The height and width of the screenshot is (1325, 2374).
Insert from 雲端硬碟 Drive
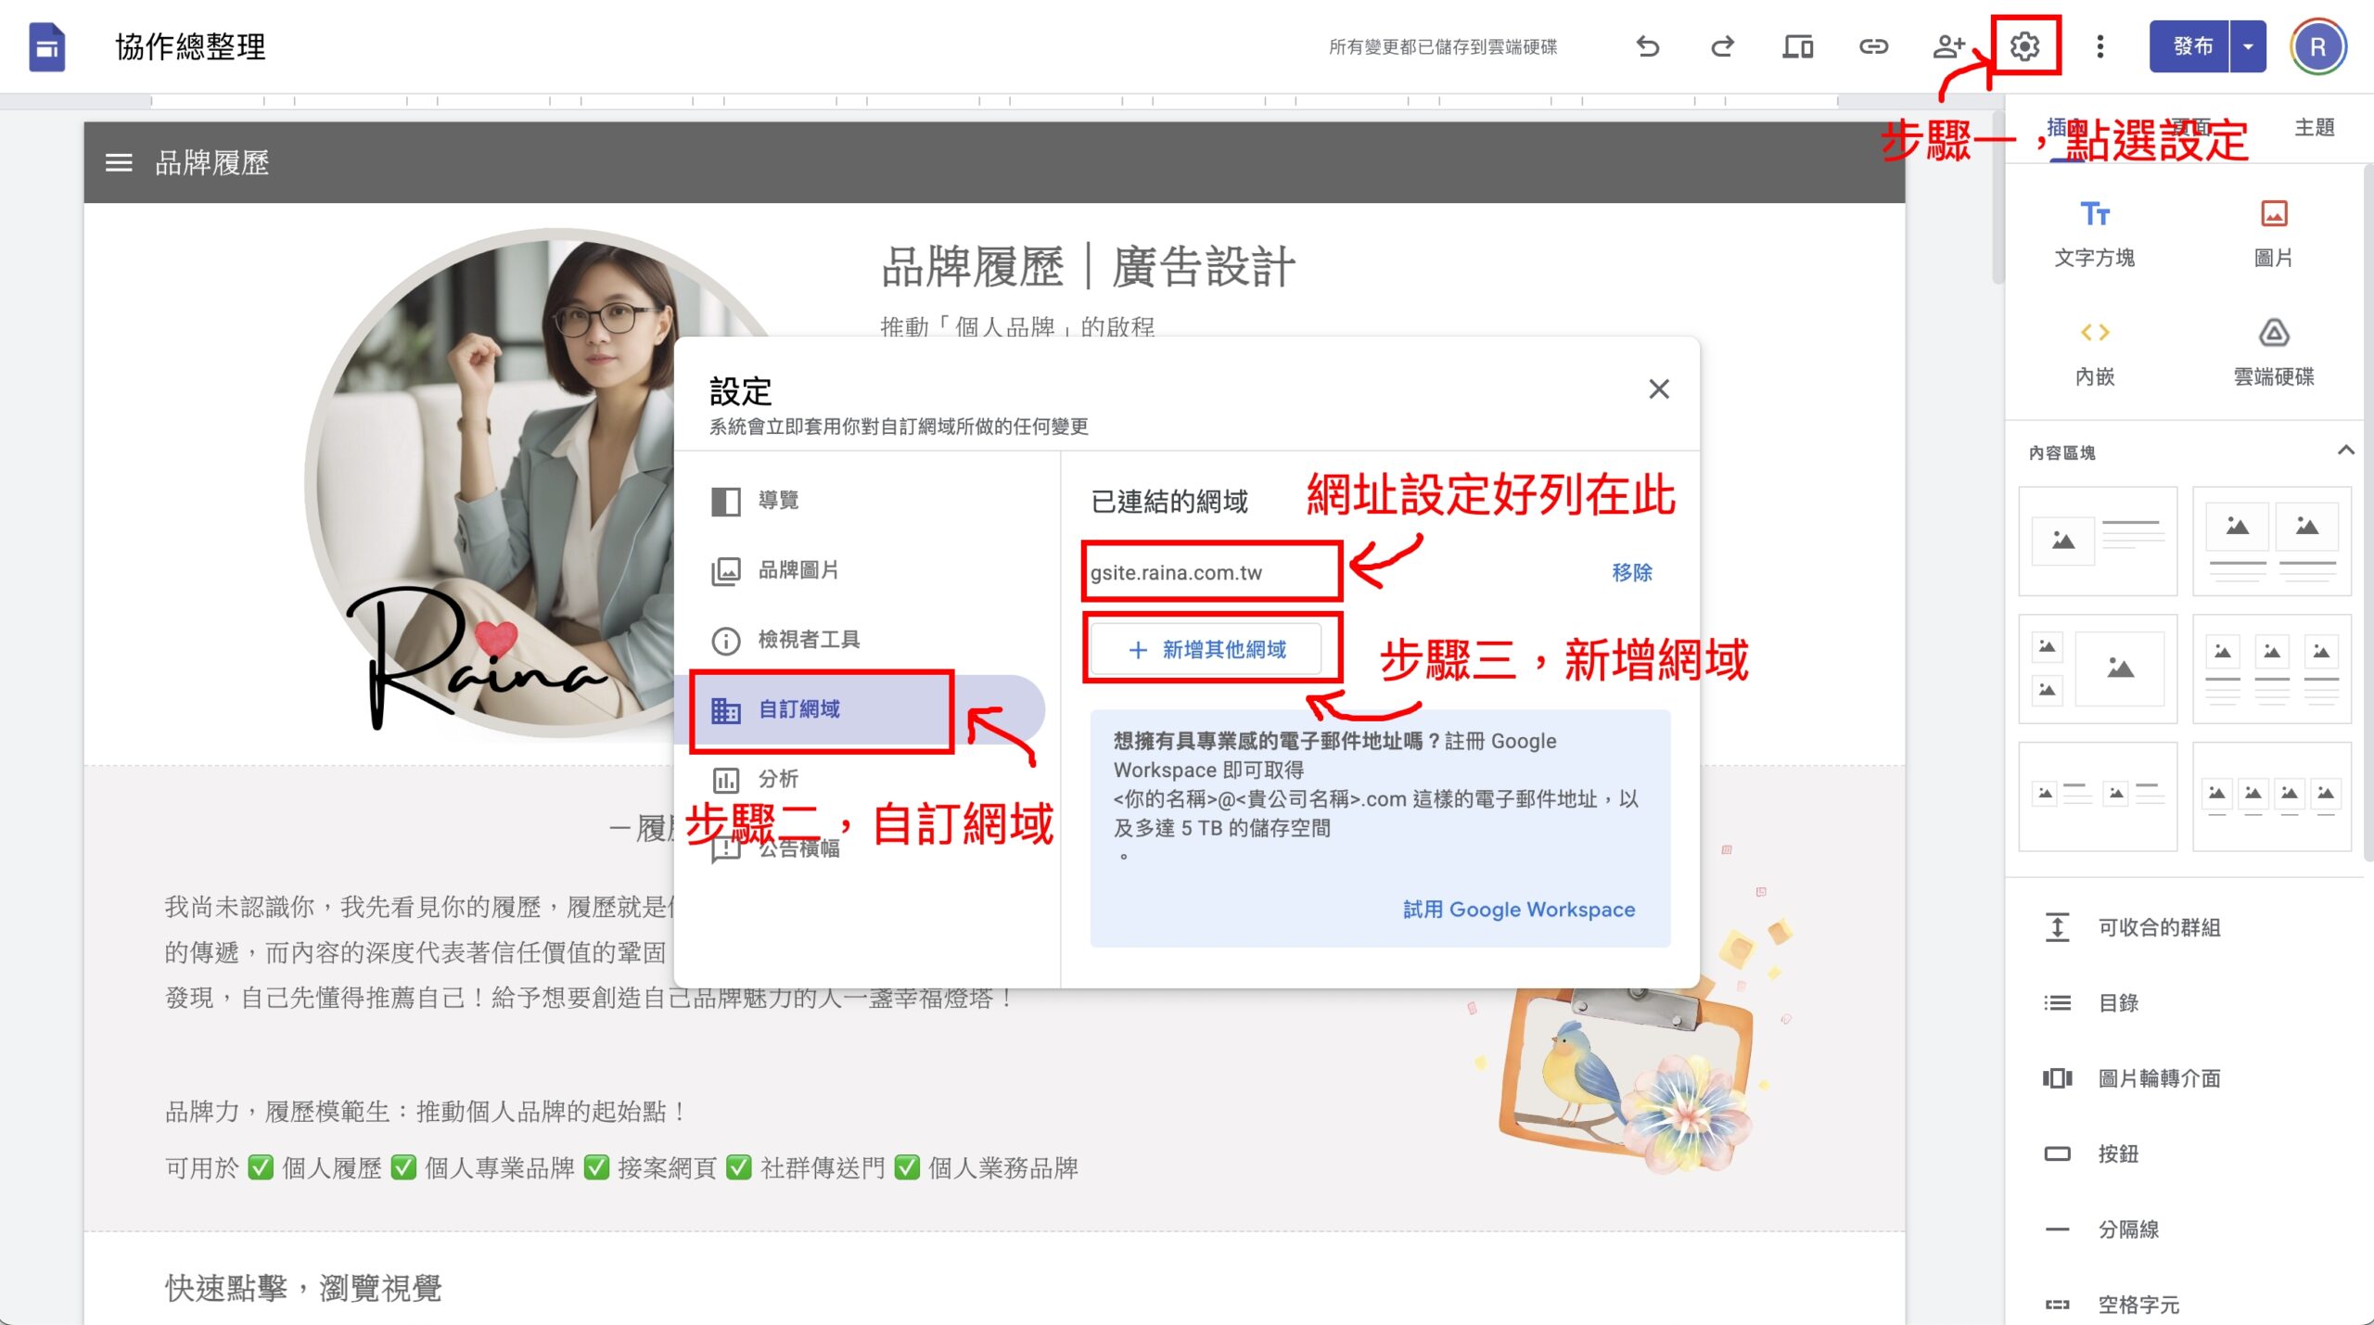click(x=2272, y=350)
